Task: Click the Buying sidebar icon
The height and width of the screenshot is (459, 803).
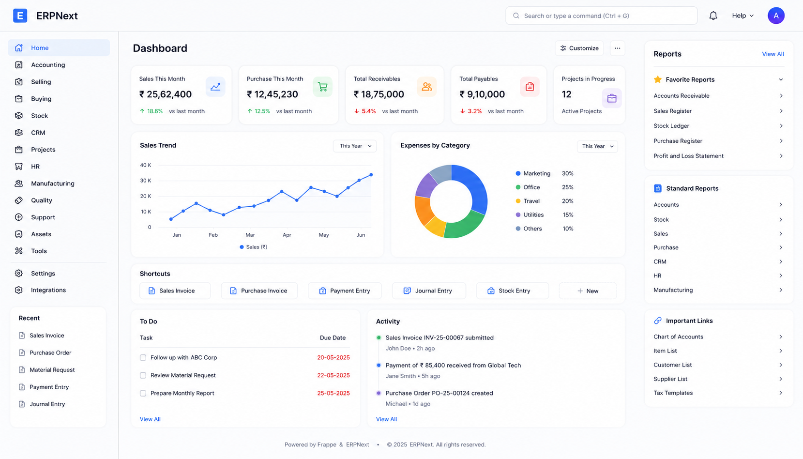Action: 19,99
